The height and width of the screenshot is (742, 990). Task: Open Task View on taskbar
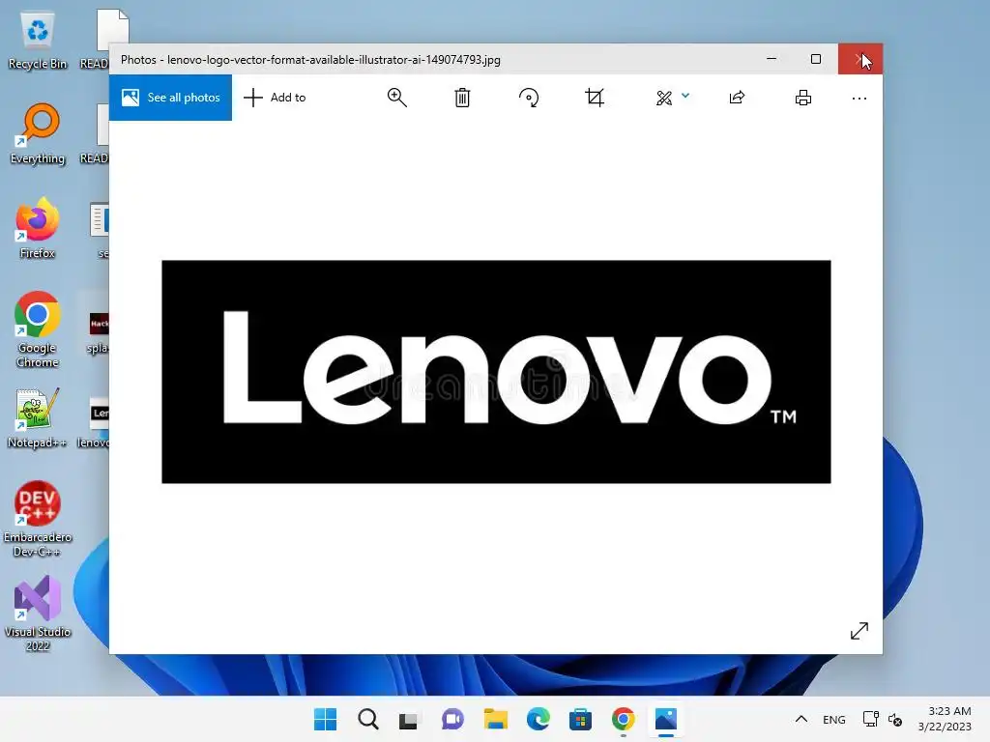(409, 719)
